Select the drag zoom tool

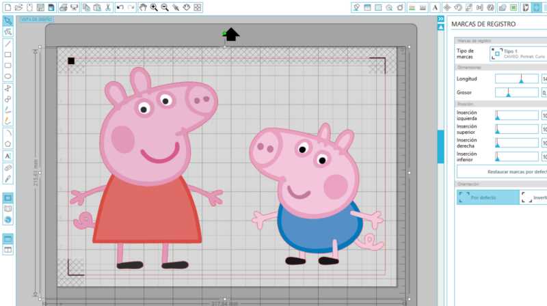click(176, 8)
